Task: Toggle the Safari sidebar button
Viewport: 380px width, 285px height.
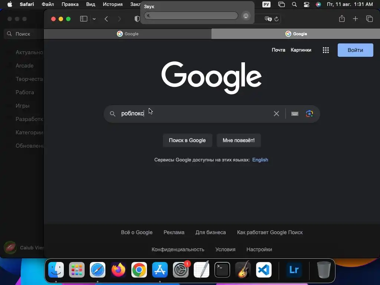Action: pyautogui.click(x=83, y=19)
